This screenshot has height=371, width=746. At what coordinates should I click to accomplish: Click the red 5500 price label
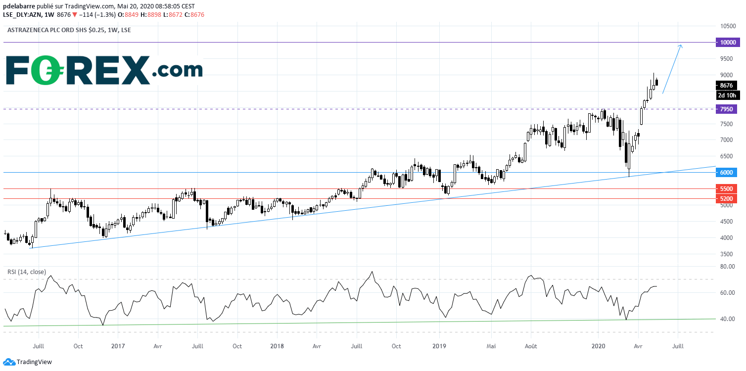pos(727,189)
